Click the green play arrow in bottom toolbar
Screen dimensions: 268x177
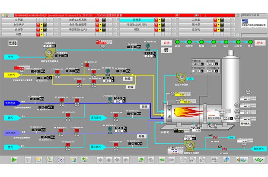point(14,160)
